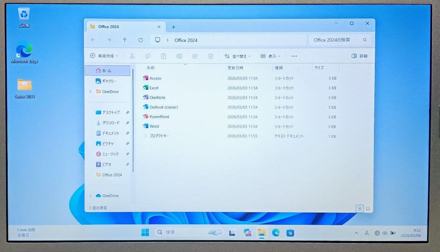Click the Paste icon in the toolbar
Viewport: 440px width, 252px height.
(x=163, y=56)
